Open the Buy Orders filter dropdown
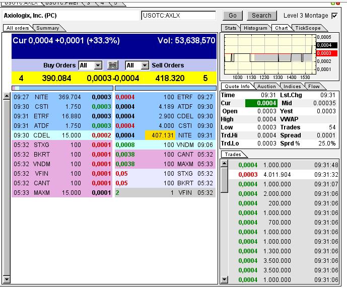 click(x=98, y=65)
